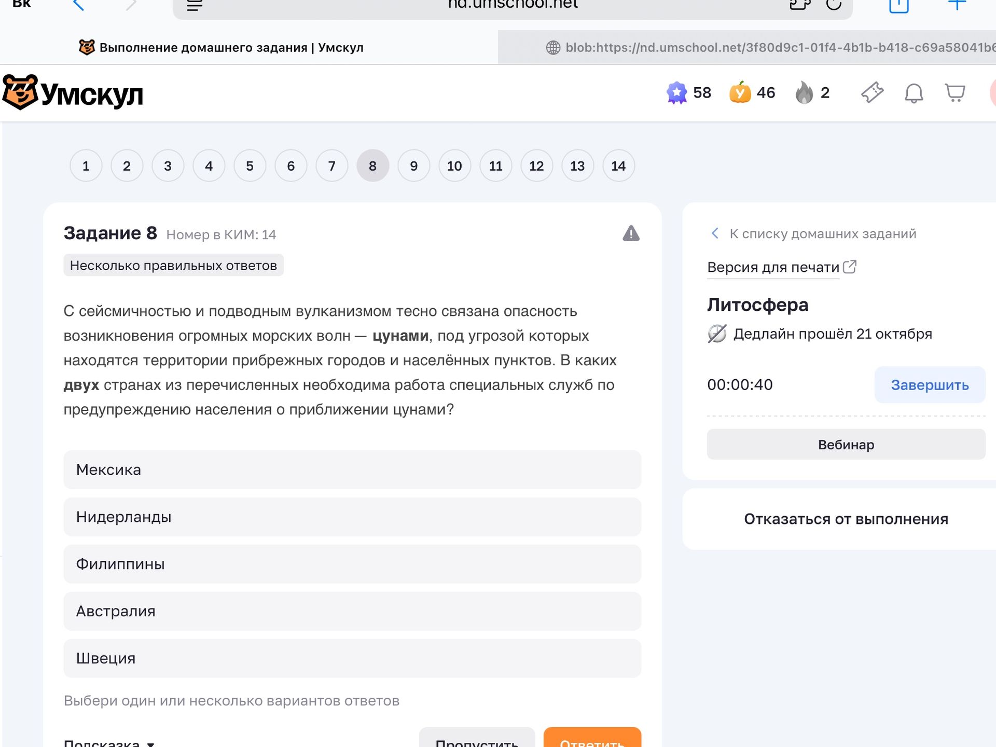Reload the page with refresh icon
Screen dimensions: 996x747
pos(834,4)
